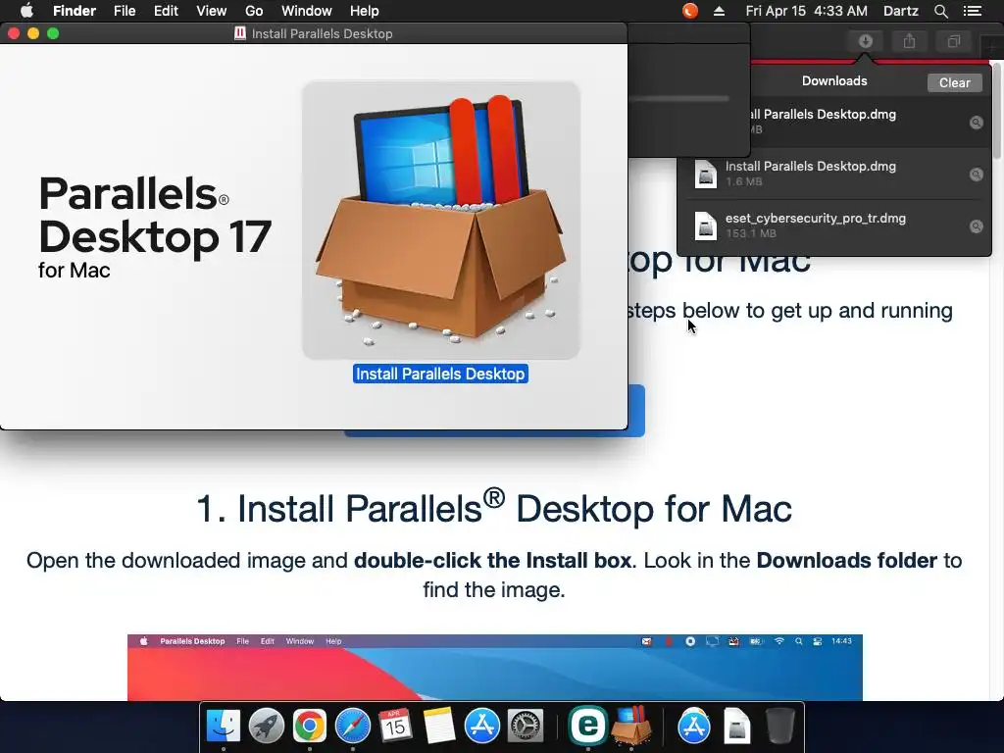This screenshot has height=753, width=1004.
Task: Open Safari's Downloads toolbar button
Action: coord(865,41)
